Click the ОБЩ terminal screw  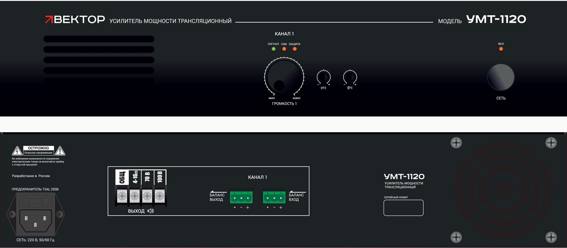(x=122, y=196)
